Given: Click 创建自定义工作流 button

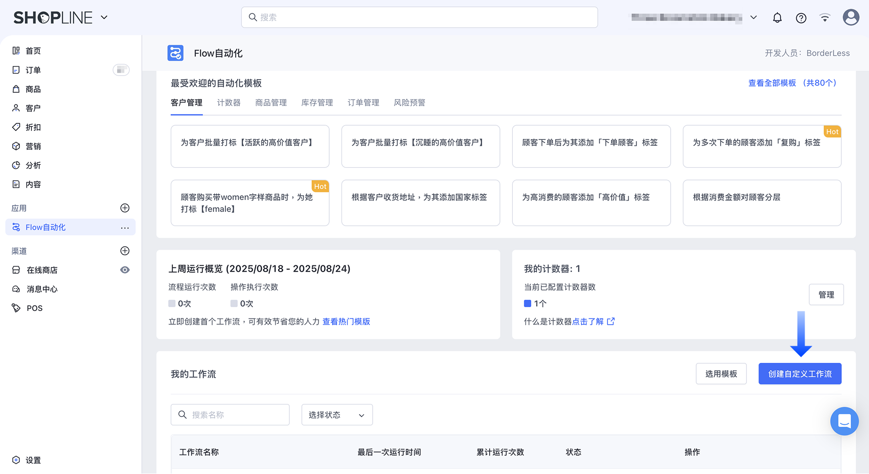Looking at the screenshot, I should (x=799, y=374).
